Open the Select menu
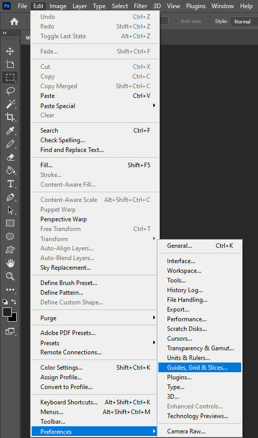Image resolution: width=258 pixels, height=438 pixels. (120, 6)
